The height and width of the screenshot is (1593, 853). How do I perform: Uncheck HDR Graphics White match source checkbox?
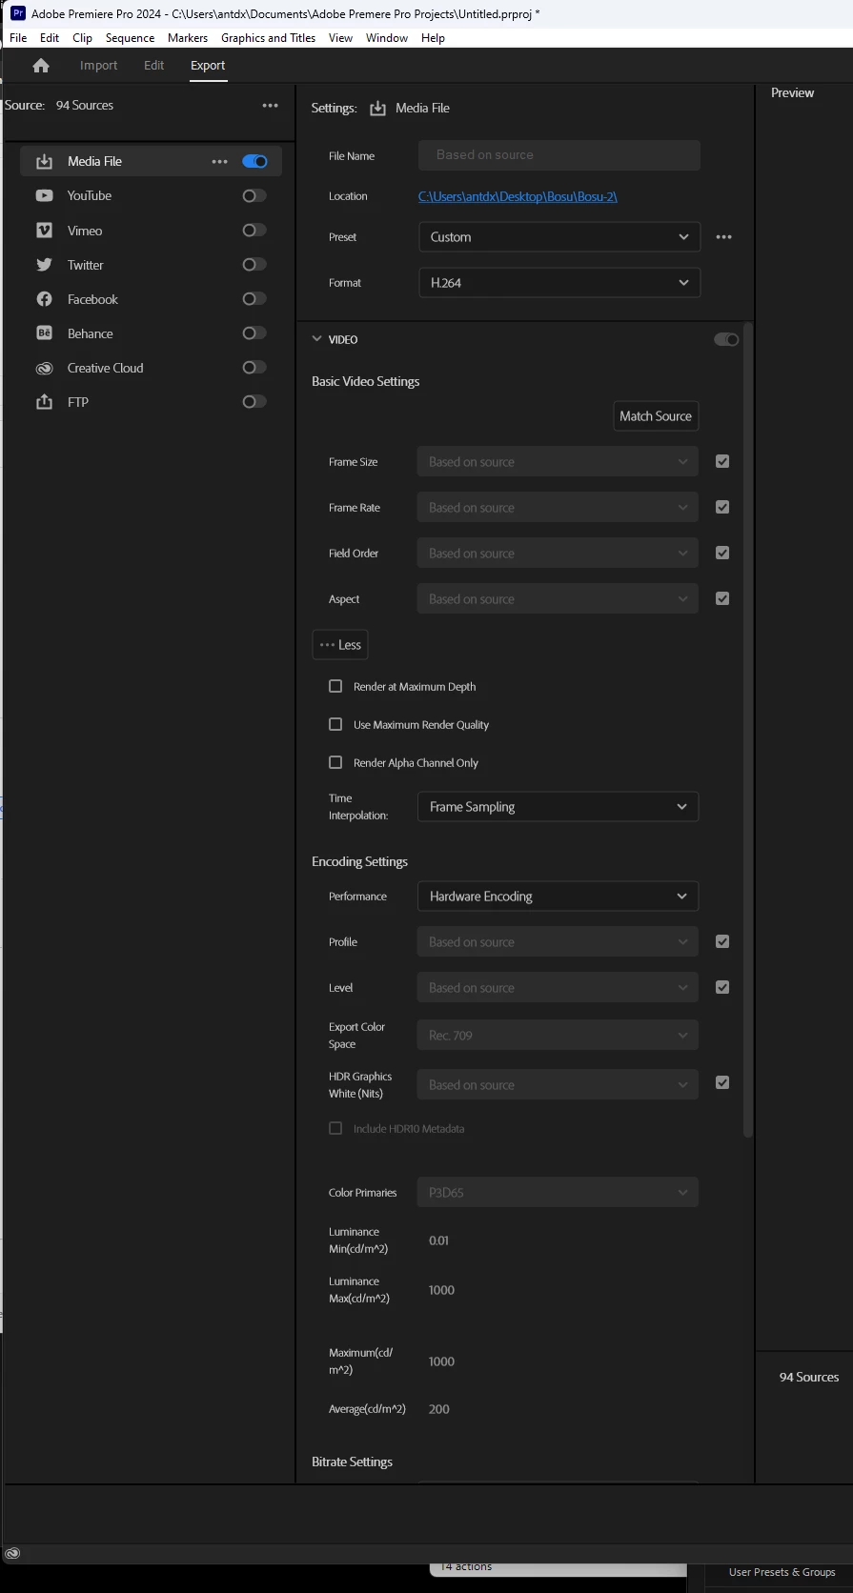[x=722, y=1083]
